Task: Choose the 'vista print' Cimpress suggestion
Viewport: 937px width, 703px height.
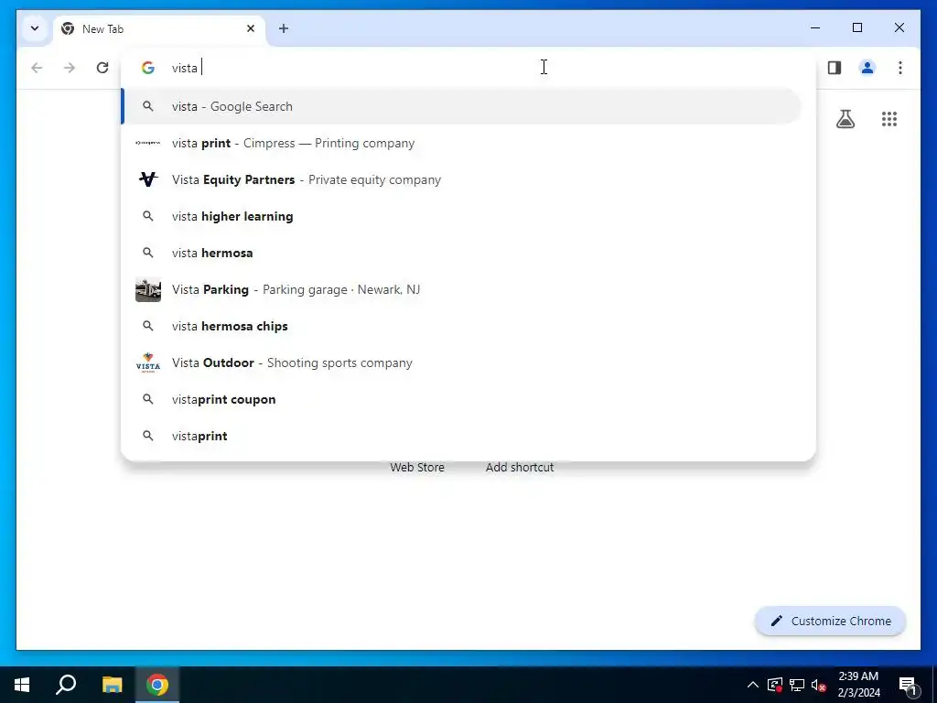Action: pyautogui.click(x=462, y=143)
